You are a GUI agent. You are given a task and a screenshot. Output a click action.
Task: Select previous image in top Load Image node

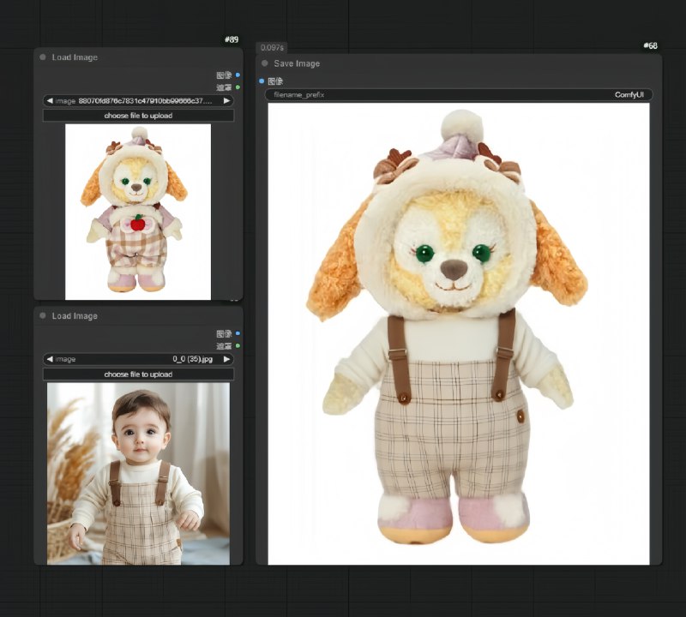pyautogui.click(x=50, y=101)
